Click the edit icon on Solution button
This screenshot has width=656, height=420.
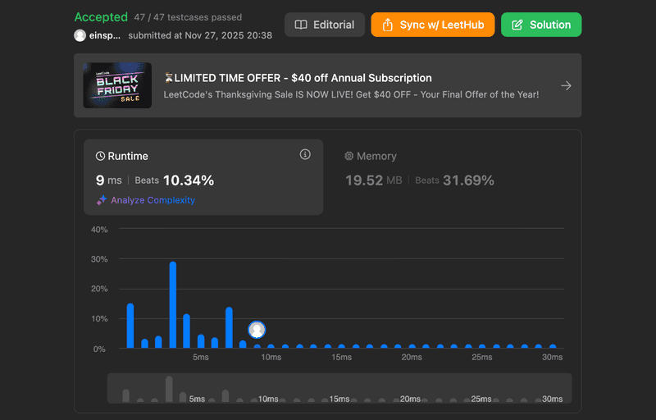click(517, 25)
